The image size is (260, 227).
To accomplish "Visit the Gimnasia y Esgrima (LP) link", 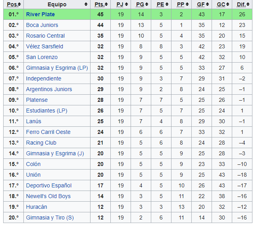I will (x=57, y=68).
